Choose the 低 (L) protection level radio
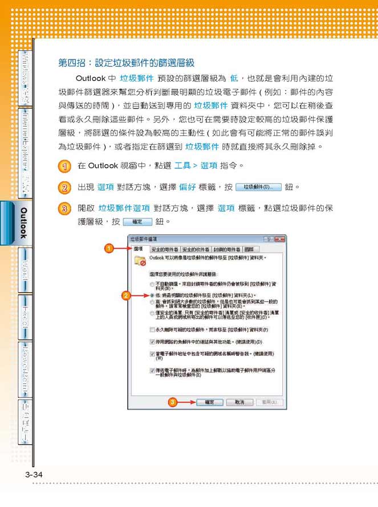Viewport: 378px width, 507px height. pos(152,295)
